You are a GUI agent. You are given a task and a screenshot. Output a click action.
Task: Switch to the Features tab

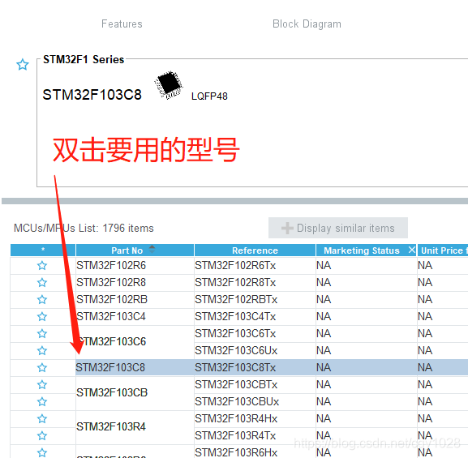pos(122,24)
